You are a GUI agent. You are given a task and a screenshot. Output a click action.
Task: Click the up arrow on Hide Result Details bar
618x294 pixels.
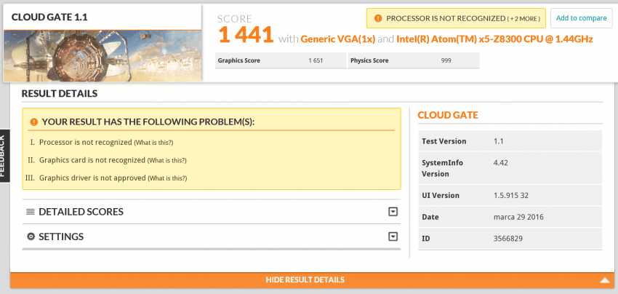pos(605,280)
